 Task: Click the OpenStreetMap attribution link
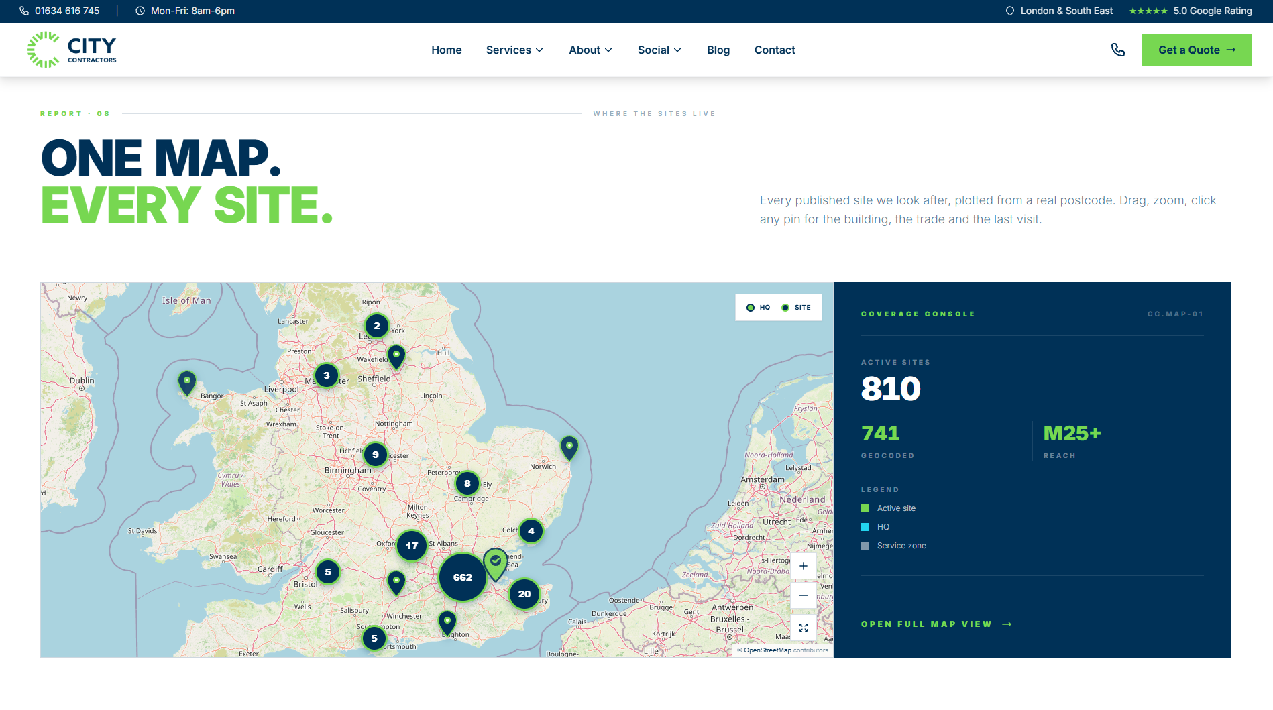(767, 650)
